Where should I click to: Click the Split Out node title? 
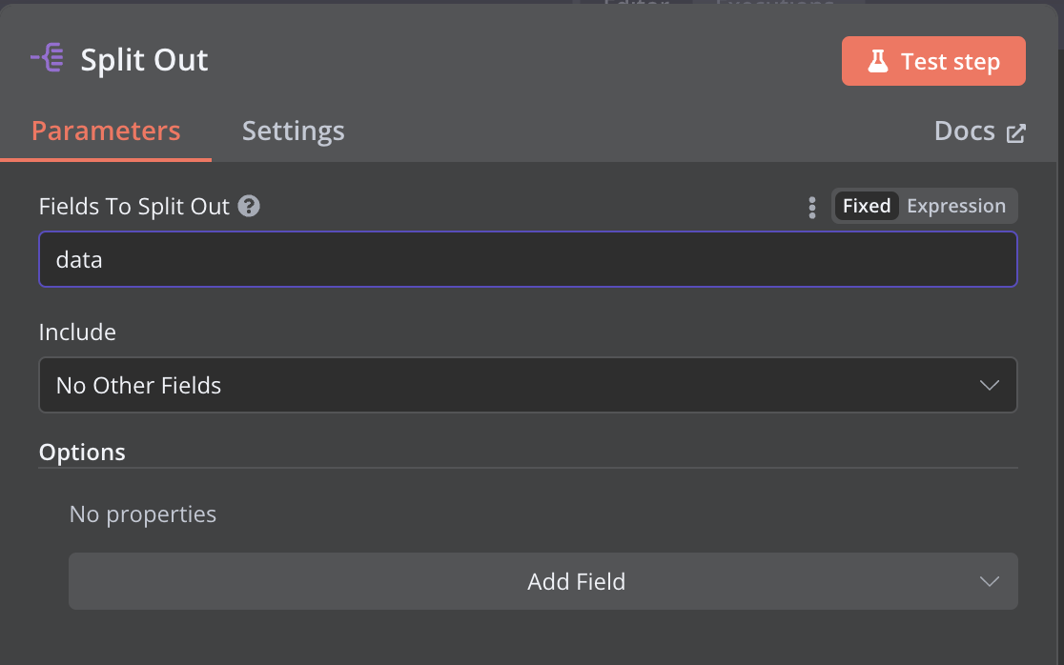click(x=144, y=60)
